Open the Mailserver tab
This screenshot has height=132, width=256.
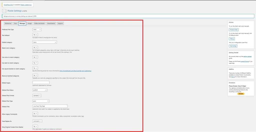[8, 23]
